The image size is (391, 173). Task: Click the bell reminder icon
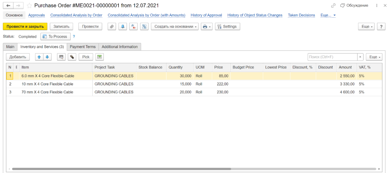pos(123,26)
